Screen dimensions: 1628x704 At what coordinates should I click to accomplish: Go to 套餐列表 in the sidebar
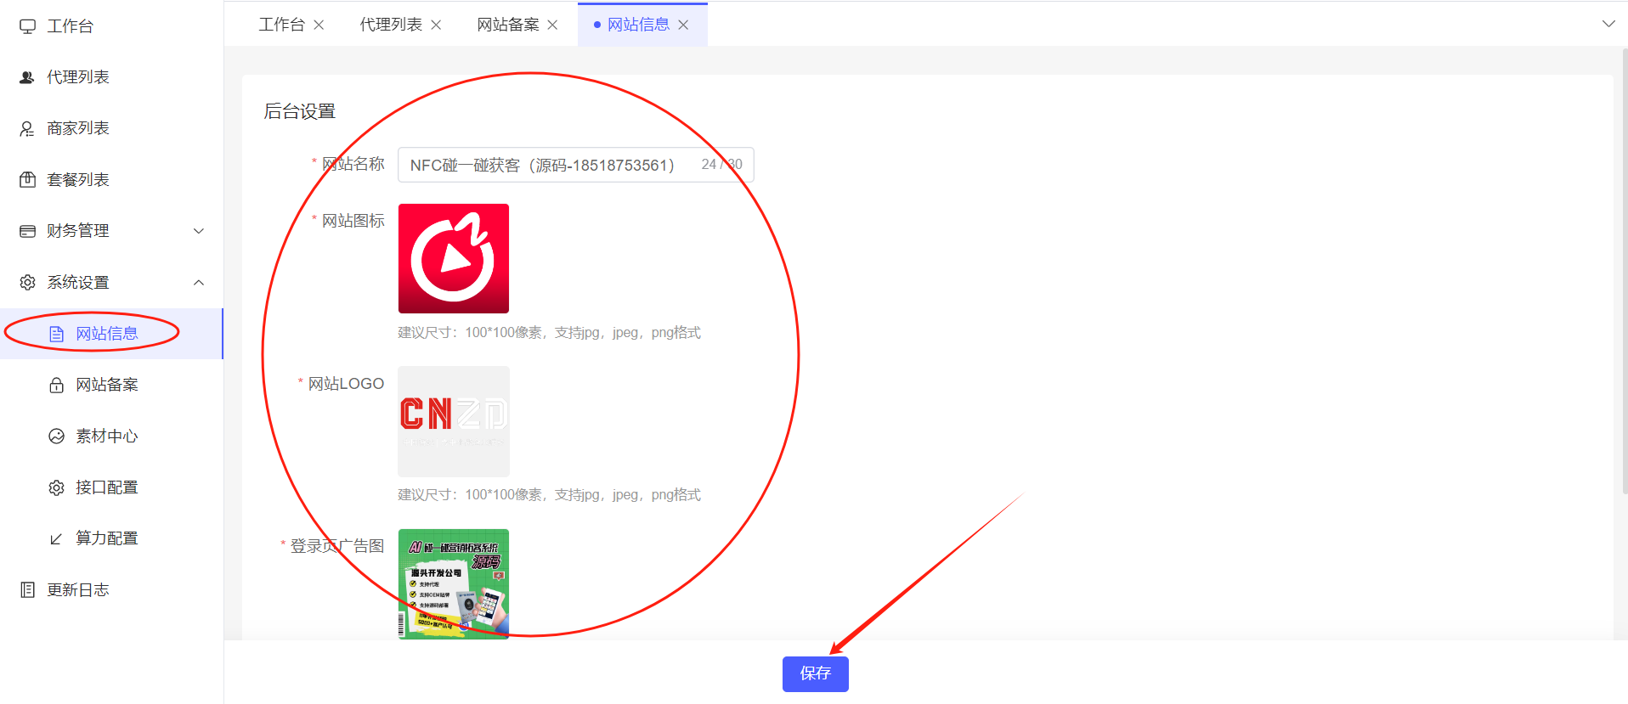[x=111, y=179]
